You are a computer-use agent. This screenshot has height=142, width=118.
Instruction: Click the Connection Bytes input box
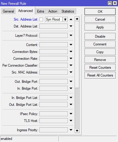pyautogui.click(x=53, y=52)
